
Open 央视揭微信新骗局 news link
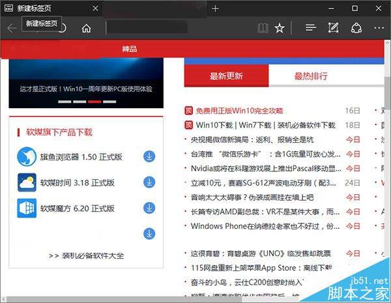[x=252, y=139]
